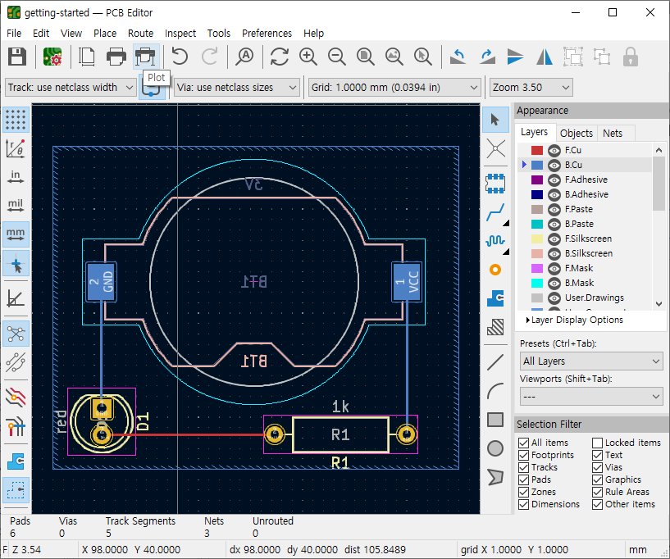Select the Draw rectangle tool
The image size is (670, 559).
point(495,420)
